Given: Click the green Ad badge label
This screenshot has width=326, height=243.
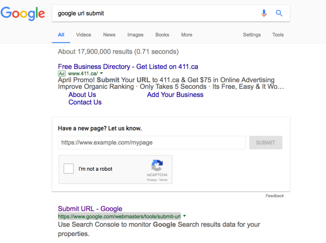Looking at the screenshot, I should pos(62,74).
